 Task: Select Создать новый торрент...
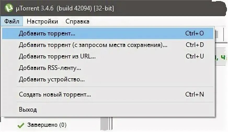coord(108,94)
